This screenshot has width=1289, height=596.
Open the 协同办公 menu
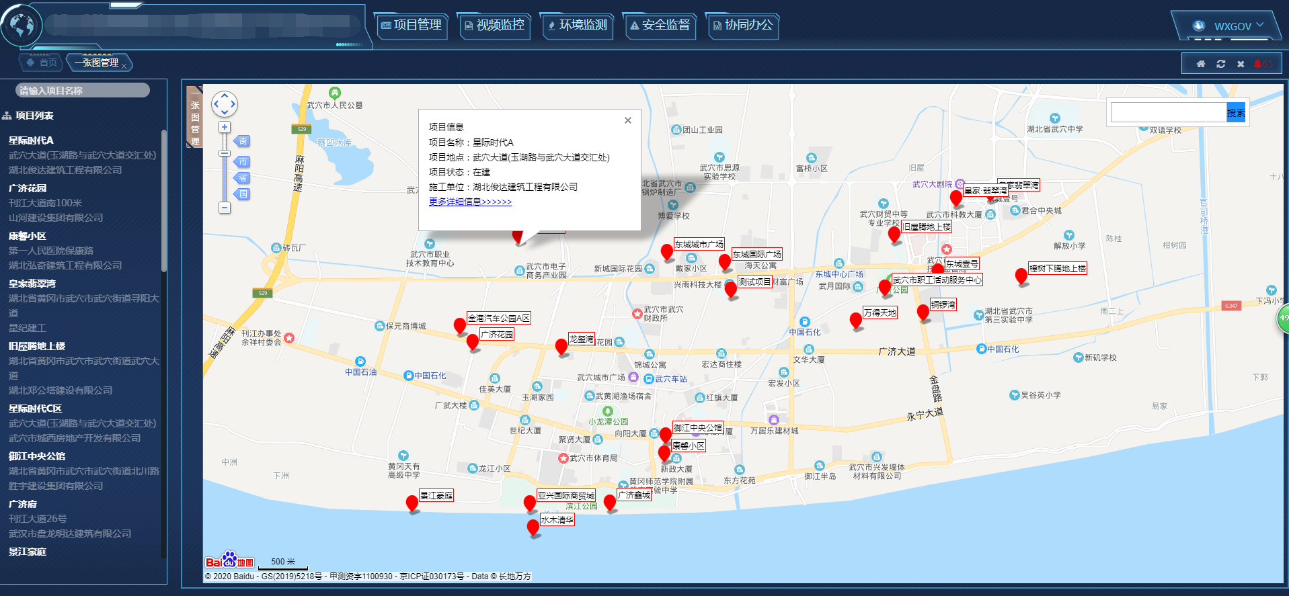pyautogui.click(x=742, y=26)
